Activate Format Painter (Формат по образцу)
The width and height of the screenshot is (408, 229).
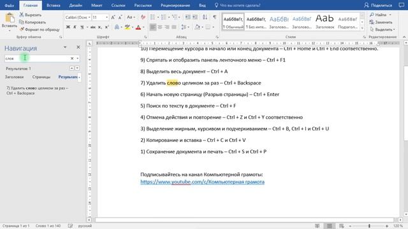(x=40, y=29)
